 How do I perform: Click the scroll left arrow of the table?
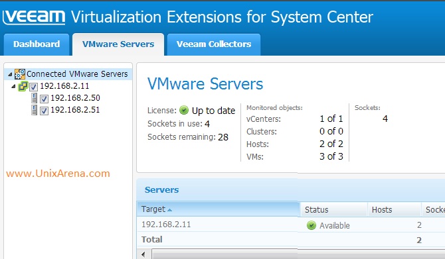(143, 254)
